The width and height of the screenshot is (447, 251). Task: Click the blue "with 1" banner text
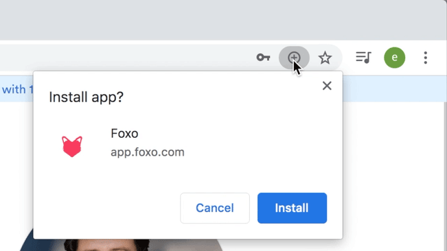tap(17, 90)
